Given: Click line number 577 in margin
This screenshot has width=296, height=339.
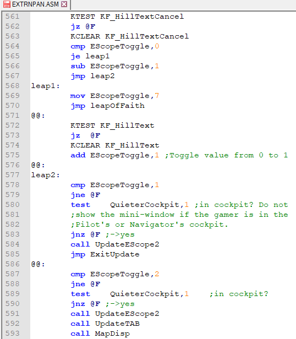Looking at the screenshot, I should tap(12, 174).
